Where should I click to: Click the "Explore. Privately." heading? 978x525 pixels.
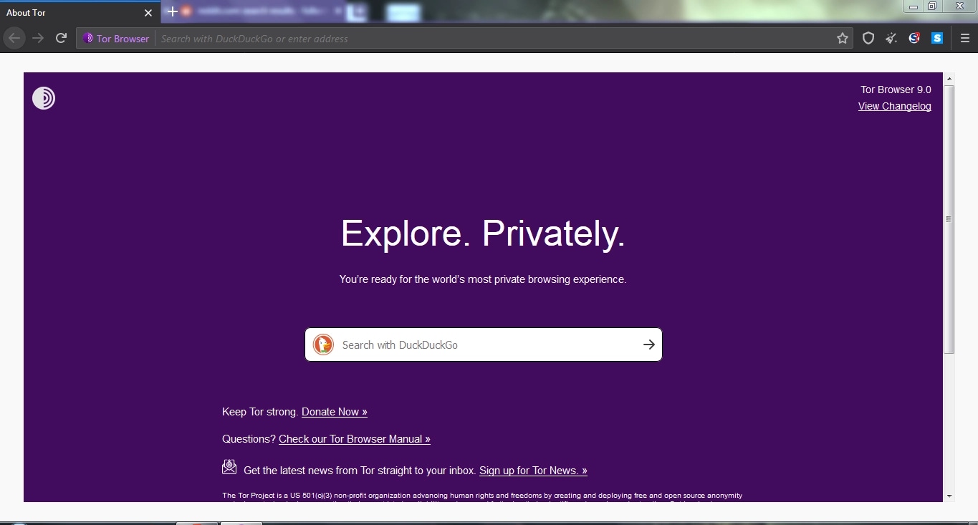(x=483, y=233)
